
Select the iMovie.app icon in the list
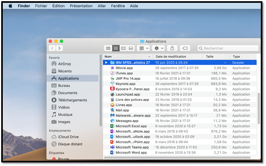(112, 68)
